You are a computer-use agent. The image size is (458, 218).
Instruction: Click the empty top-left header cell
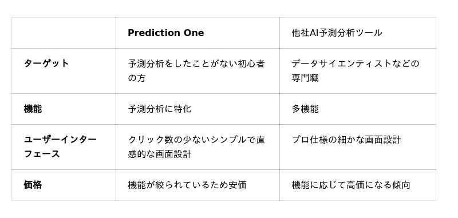64,33
